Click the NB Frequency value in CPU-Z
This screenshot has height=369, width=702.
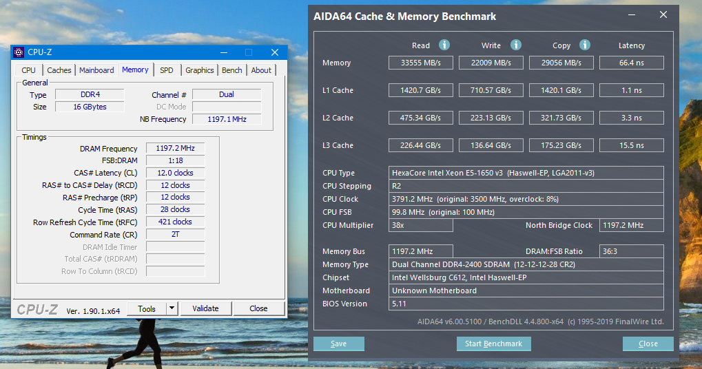click(x=227, y=119)
